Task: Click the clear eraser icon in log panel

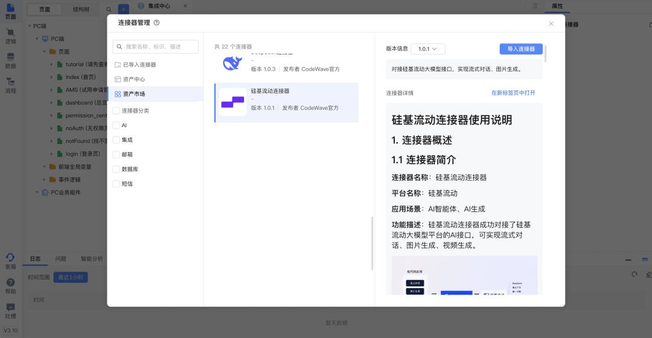Action: [648, 274]
